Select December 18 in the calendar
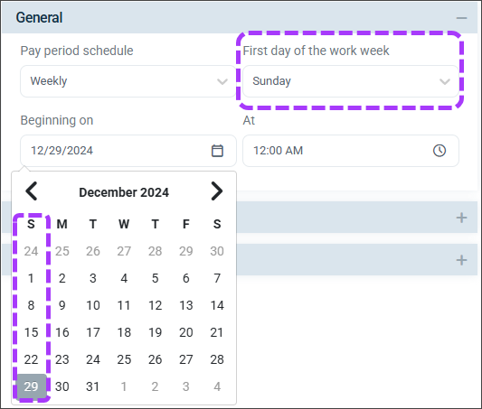 click(x=124, y=332)
